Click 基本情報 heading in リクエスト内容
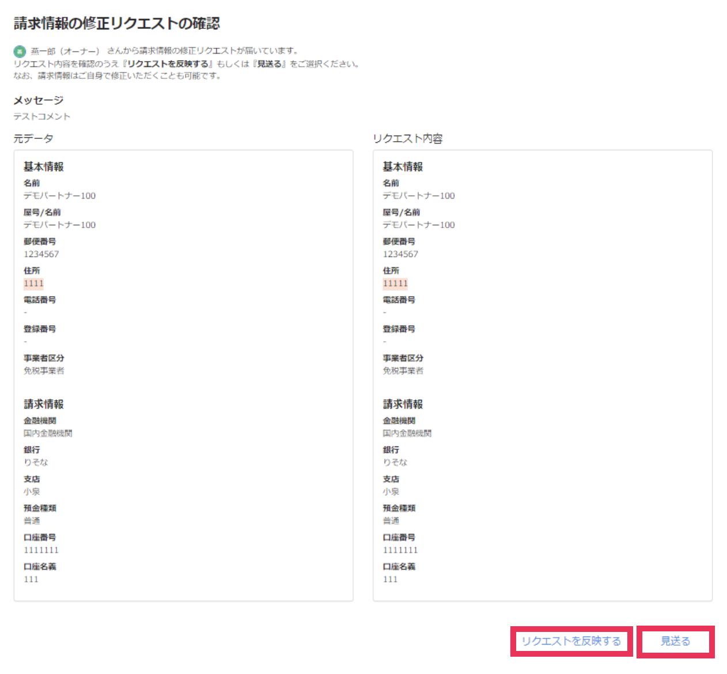727x674 pixels. click(x=403, y=167)
